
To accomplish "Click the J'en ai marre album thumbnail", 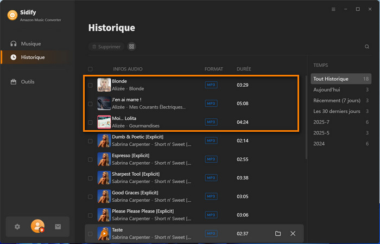I will click(104, 104).
